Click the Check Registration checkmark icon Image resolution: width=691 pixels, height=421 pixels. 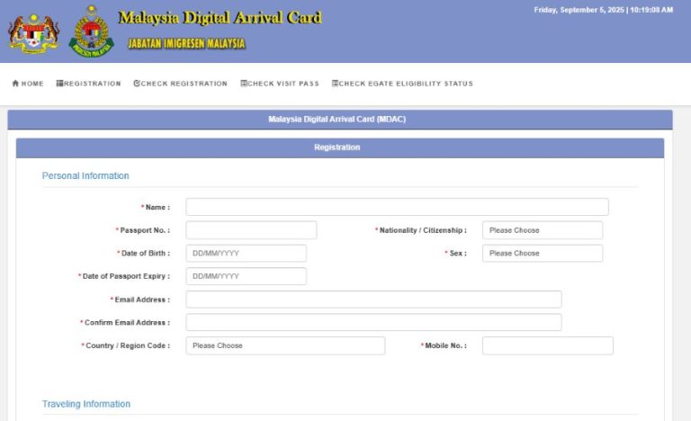click(x=137, y=84)
